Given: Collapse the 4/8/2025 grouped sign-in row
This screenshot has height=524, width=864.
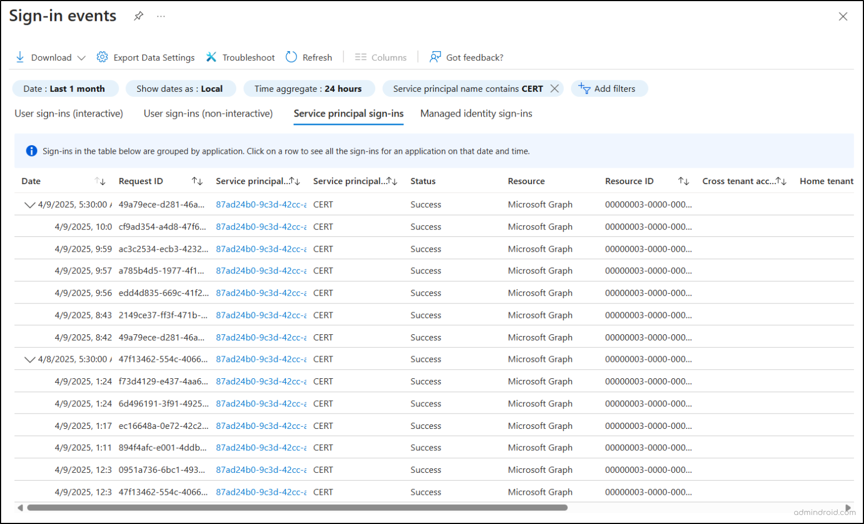Looking at the screenshot, I should tap(30, 359).
